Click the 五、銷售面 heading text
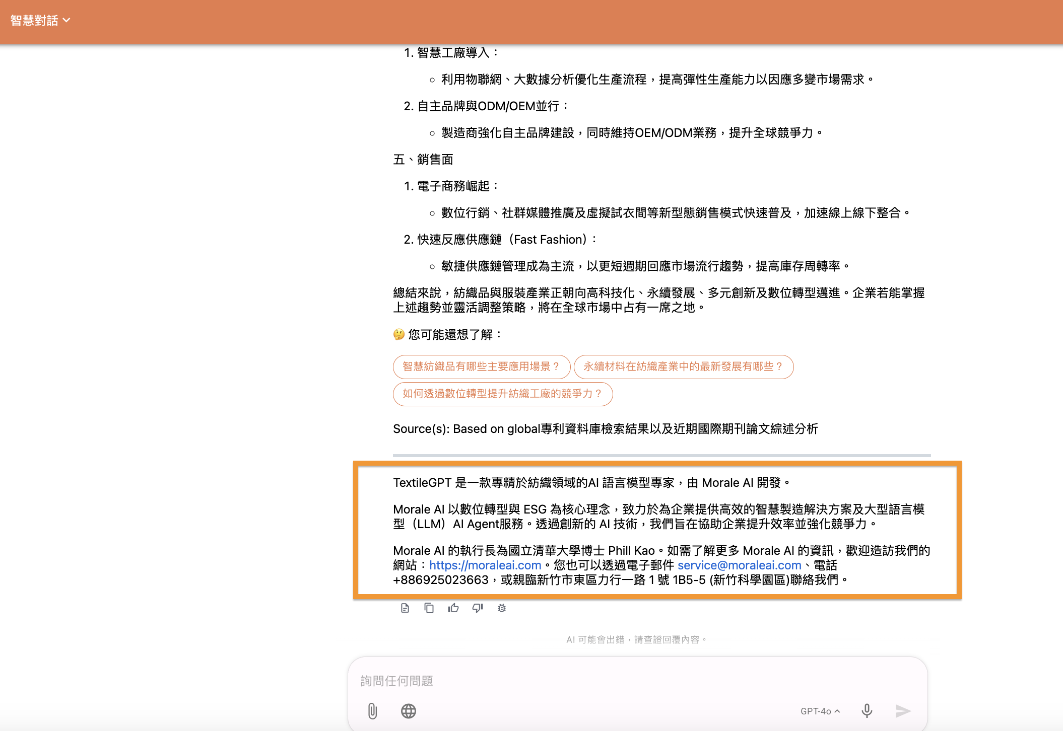Screen dimensions: 1063x731 423,160
